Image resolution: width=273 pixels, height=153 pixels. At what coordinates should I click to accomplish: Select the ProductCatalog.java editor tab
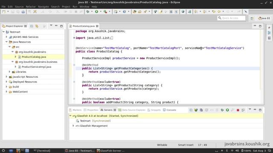coord(84,26)
